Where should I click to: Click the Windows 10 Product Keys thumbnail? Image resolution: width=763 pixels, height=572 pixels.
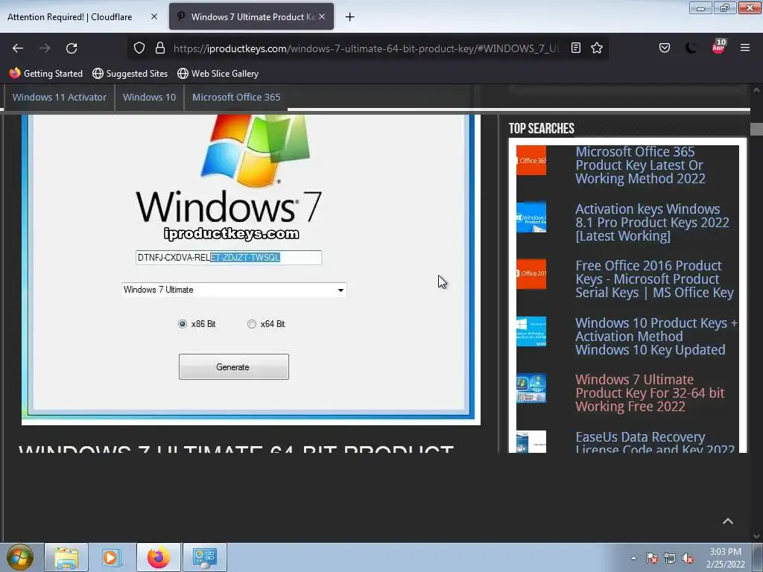[531, 331]
